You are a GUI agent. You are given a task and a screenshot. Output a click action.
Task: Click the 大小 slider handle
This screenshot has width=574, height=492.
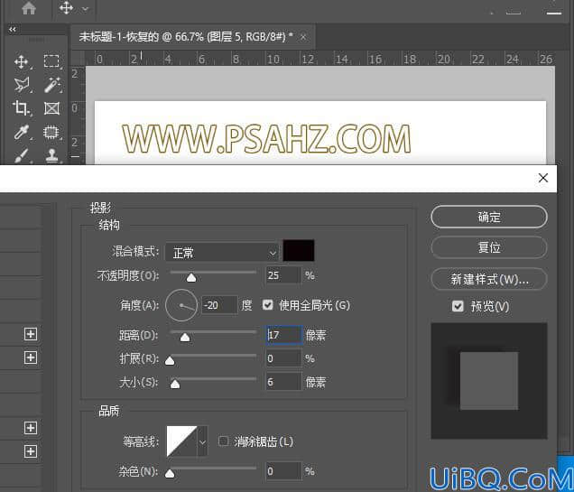[175, 384]
